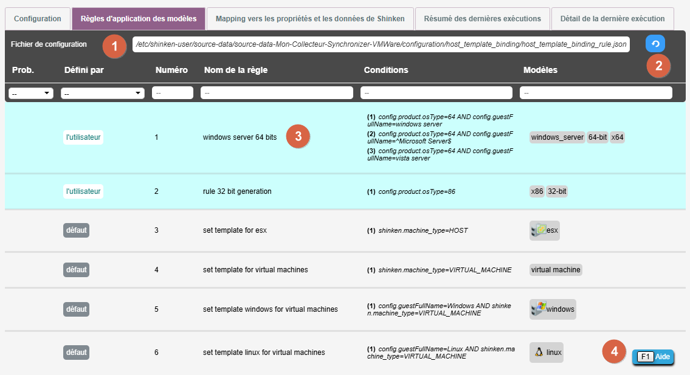
Task: Open the Prob. filter dropdown
Action: [31, 93]
